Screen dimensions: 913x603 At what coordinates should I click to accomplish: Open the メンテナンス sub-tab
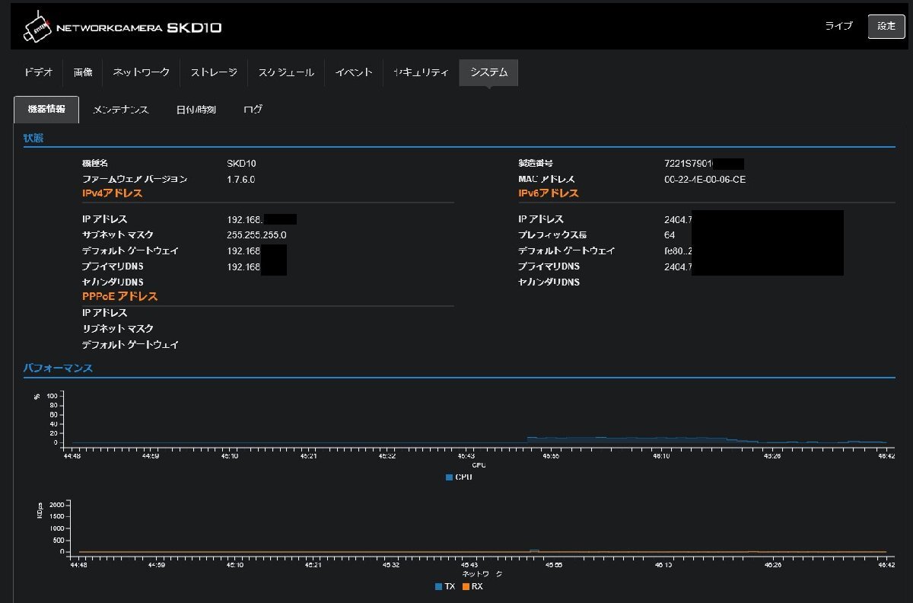coord(120,110)
